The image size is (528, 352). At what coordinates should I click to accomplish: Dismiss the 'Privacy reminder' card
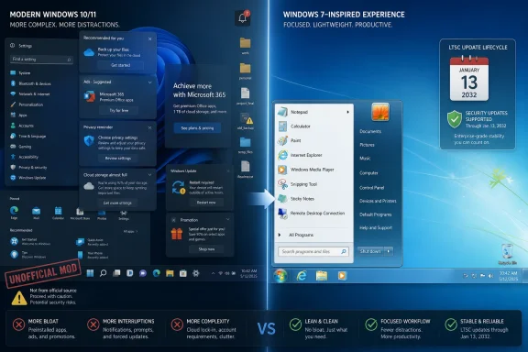[x=149, y=127]
